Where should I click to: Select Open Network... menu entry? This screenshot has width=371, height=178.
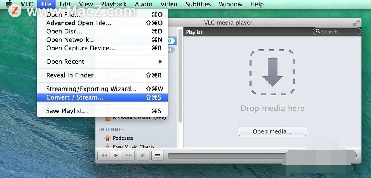[x=102, y=40]
